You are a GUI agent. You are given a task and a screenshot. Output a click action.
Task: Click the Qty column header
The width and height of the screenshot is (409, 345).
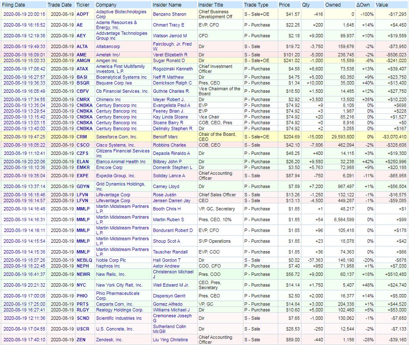point(306,5)
